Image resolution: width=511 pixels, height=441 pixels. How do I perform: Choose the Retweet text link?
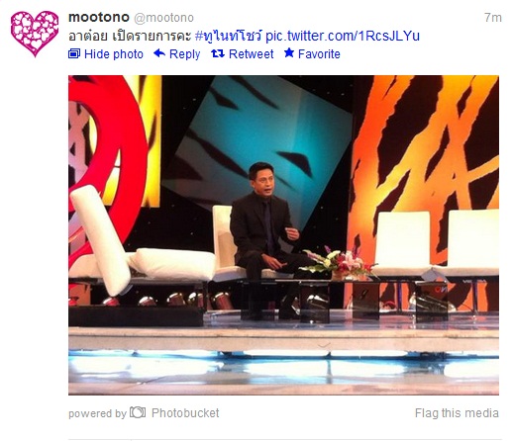click(x=251, y=54)
